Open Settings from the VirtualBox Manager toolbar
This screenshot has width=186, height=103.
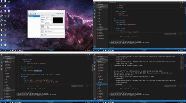click(x=31, y=13)
